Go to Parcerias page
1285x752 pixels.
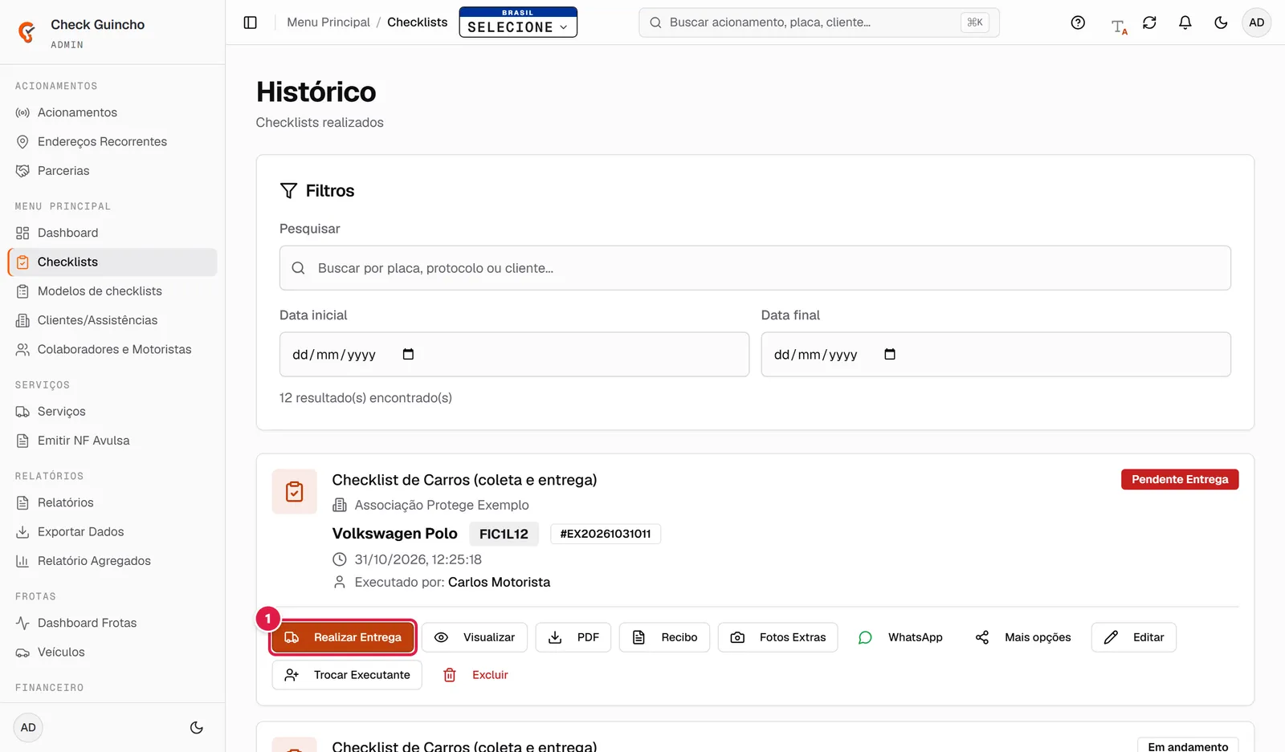coord(112,171)
